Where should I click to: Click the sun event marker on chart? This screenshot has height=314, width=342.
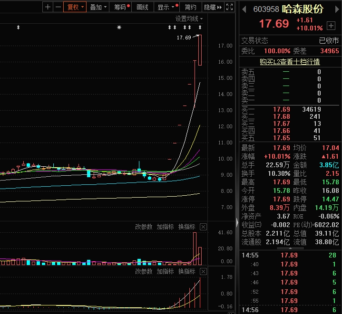click(x=119, y=28)
